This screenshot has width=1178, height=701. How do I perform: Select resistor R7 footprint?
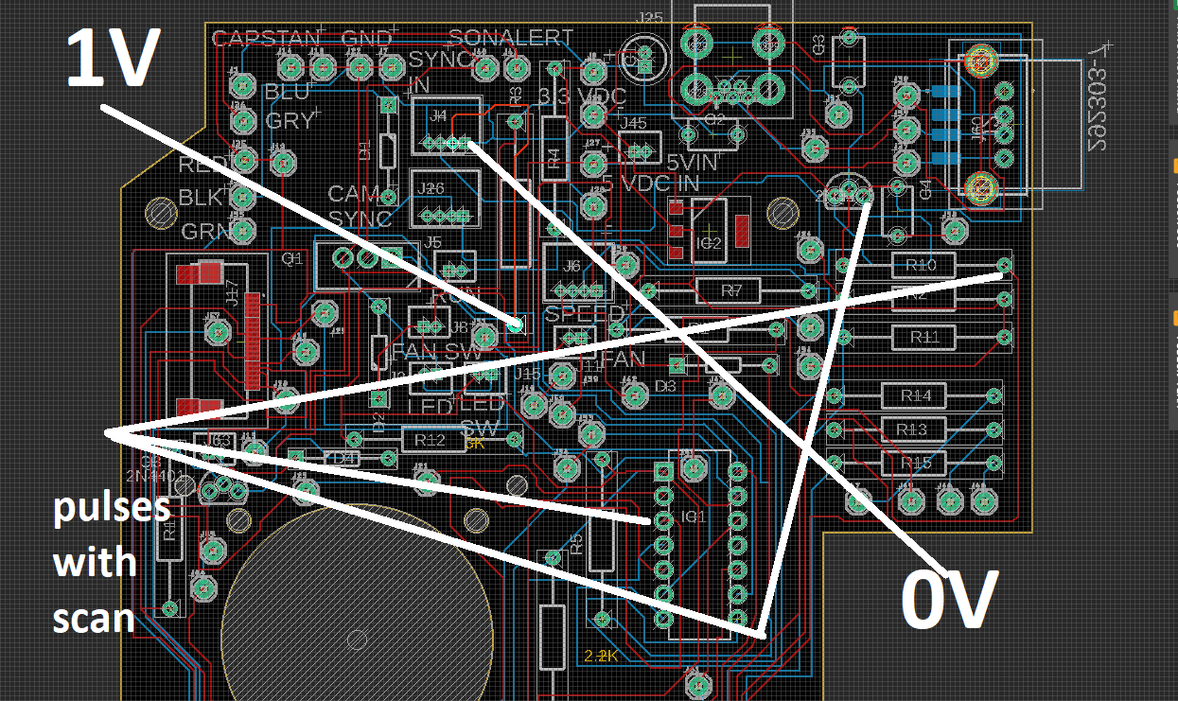point(730,289)
